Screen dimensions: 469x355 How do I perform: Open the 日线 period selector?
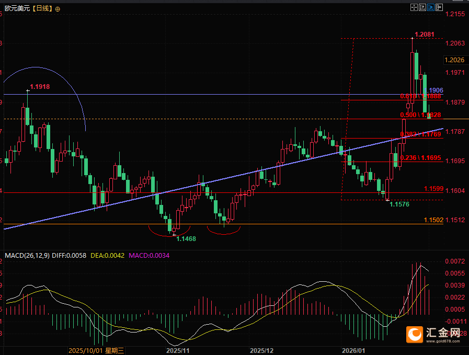(x=43, y=9)
